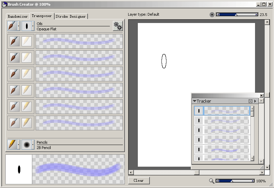
Task: Click the black dab preview box
Action: (x=19, y=169)
